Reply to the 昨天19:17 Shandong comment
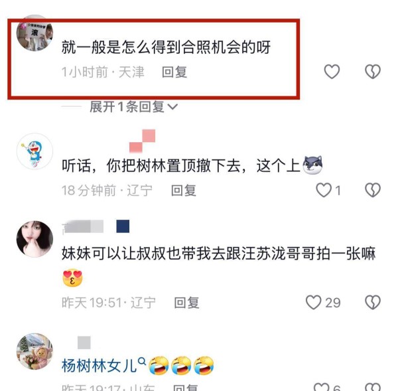Image resolution: width=398 pixels, height=391 pixels. pyautogui.click(x=185, y=388)
